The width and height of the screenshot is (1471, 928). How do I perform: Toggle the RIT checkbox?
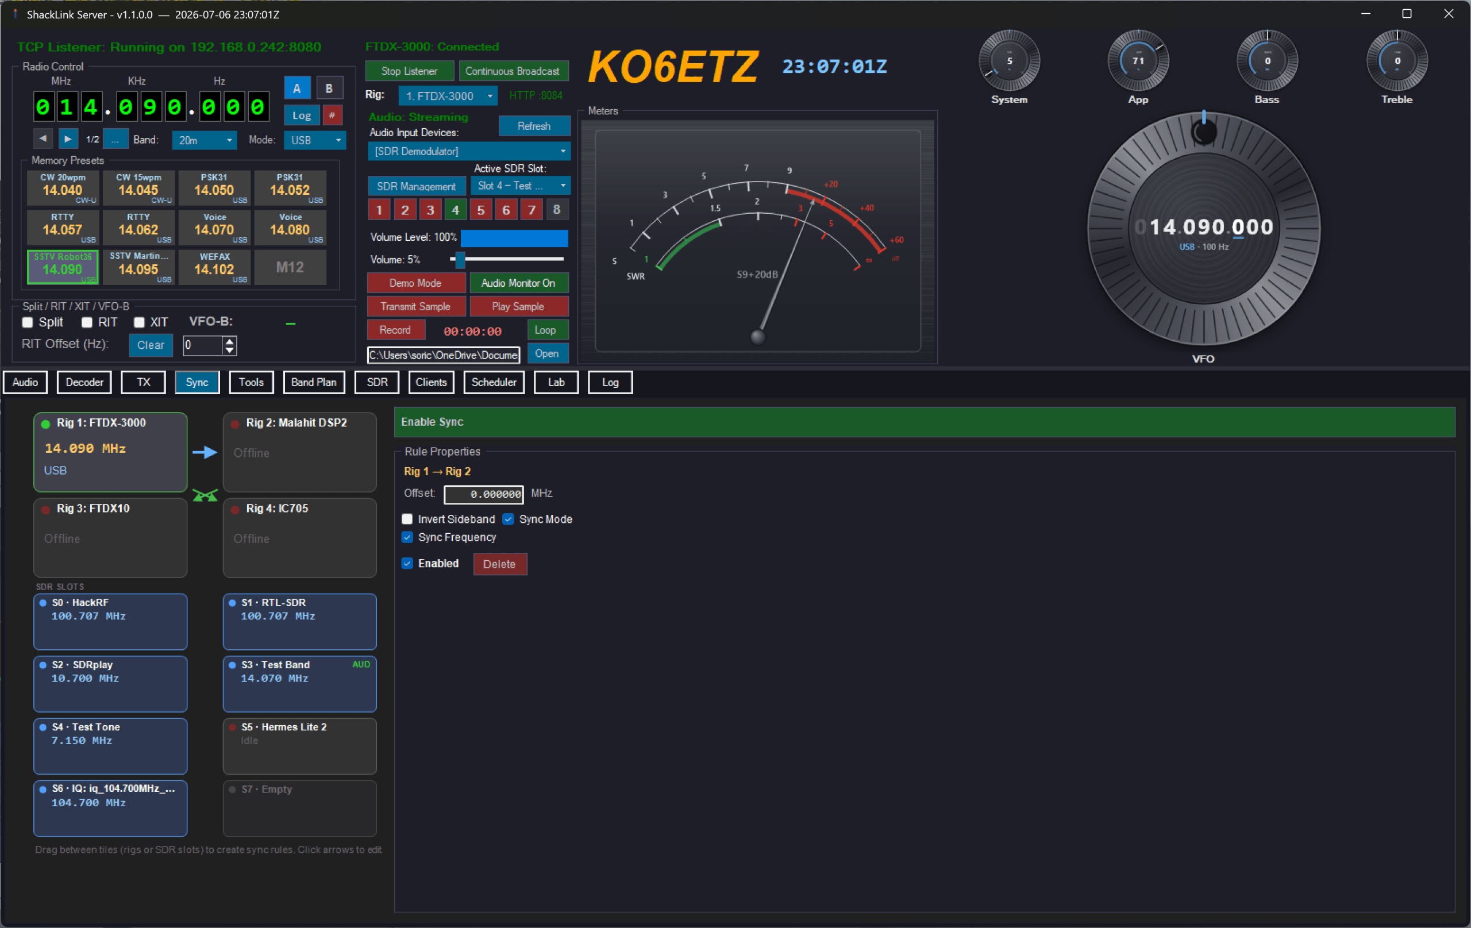[x=87, y=322]
